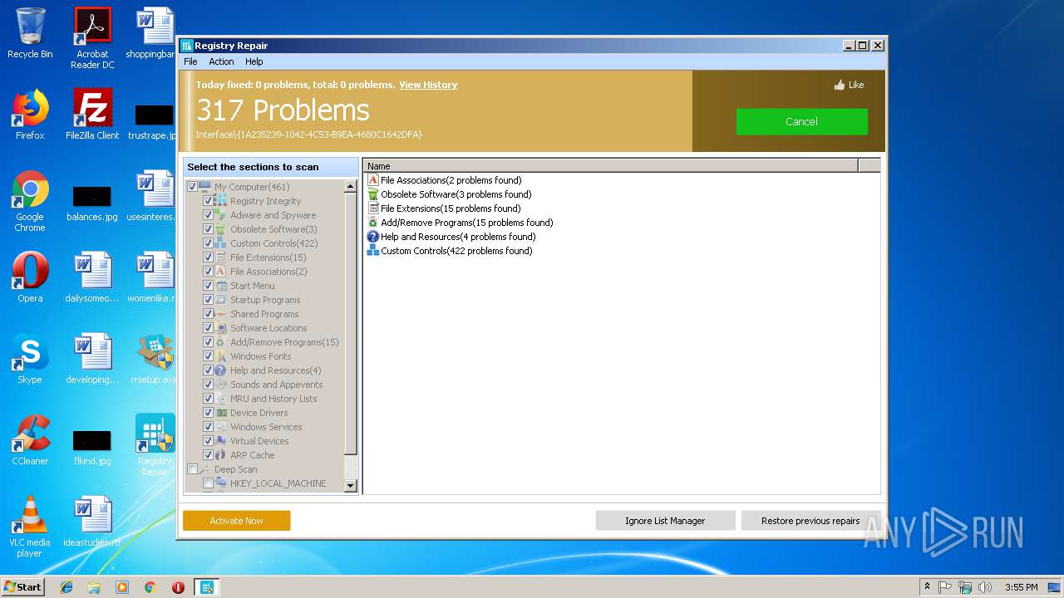
Task: Select Shared Programs tree item
Action: [x=264, y=314]
